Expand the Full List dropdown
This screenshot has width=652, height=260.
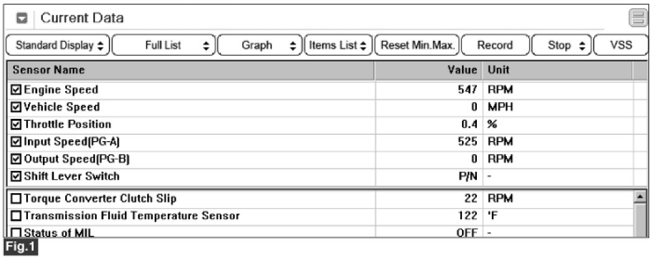pyautogui.click(x=164, y=45)
